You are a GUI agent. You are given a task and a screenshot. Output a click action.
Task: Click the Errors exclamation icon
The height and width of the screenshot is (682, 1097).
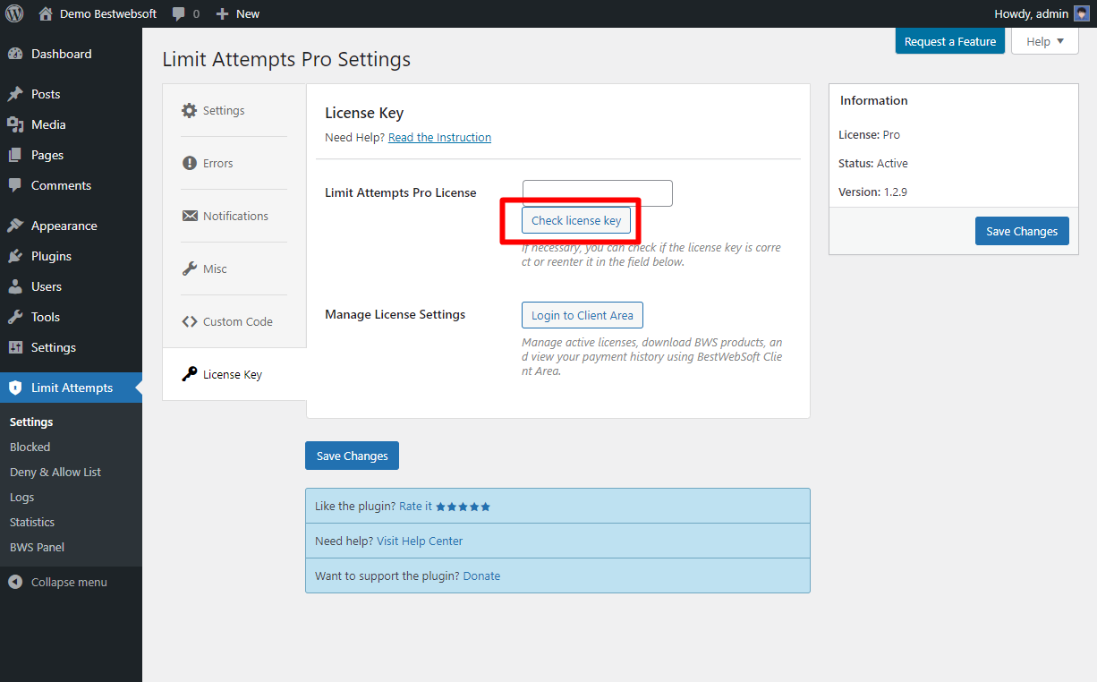(x=189, y=163)
